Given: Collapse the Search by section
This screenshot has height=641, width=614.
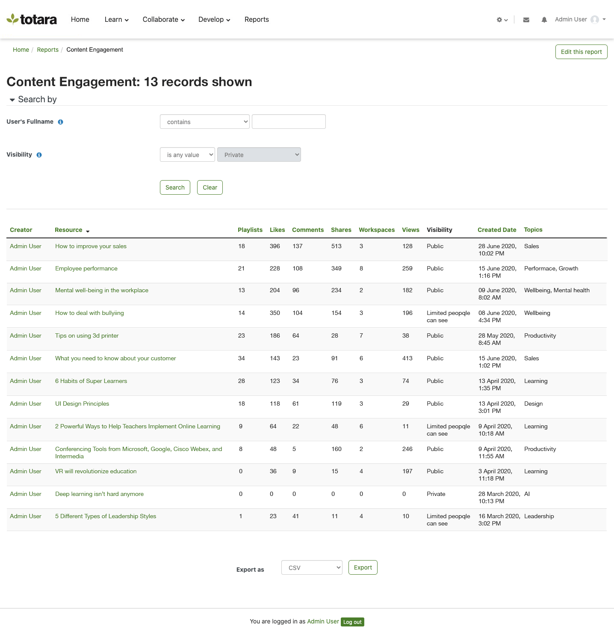Looking at the screenshot, I should tap(12, 100).
